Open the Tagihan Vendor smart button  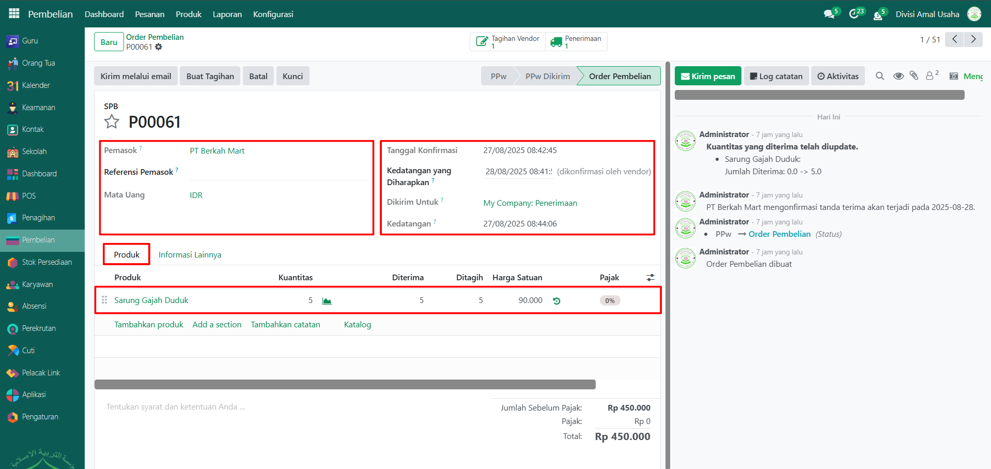(507, 41)
